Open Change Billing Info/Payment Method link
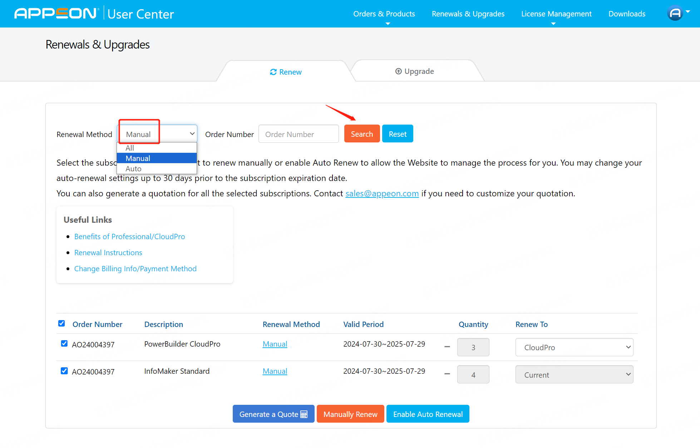 point(135,268)
